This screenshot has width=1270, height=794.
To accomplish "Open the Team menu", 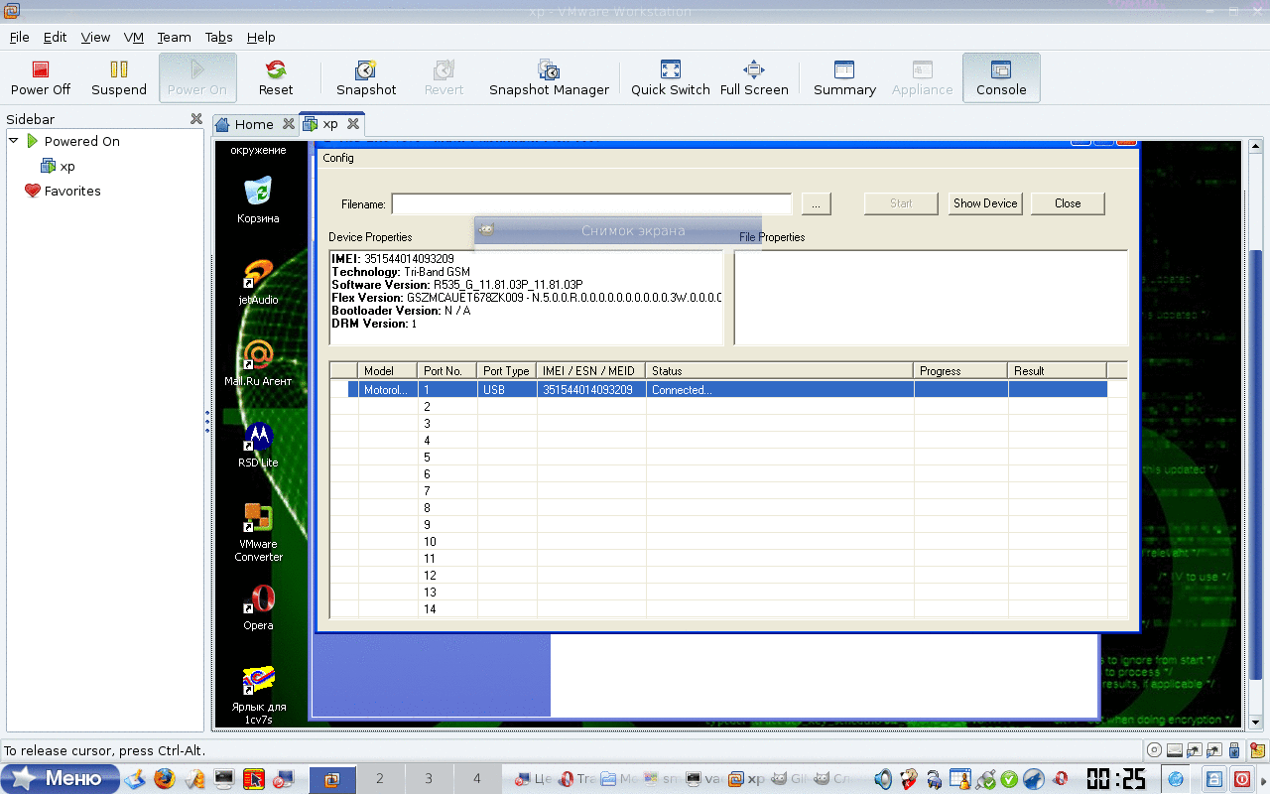I will coord(174,37).
